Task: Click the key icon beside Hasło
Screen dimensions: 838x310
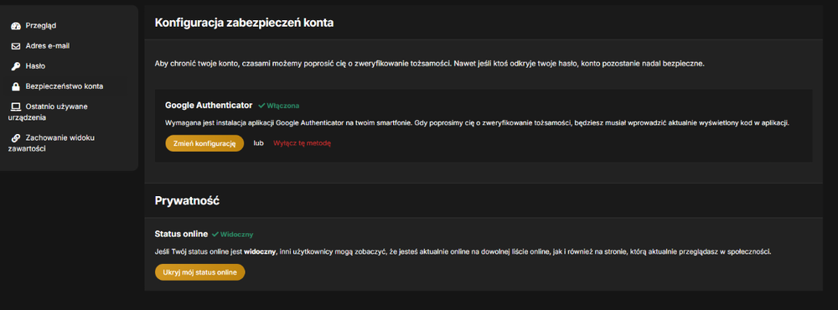Action: coord(15,66)
